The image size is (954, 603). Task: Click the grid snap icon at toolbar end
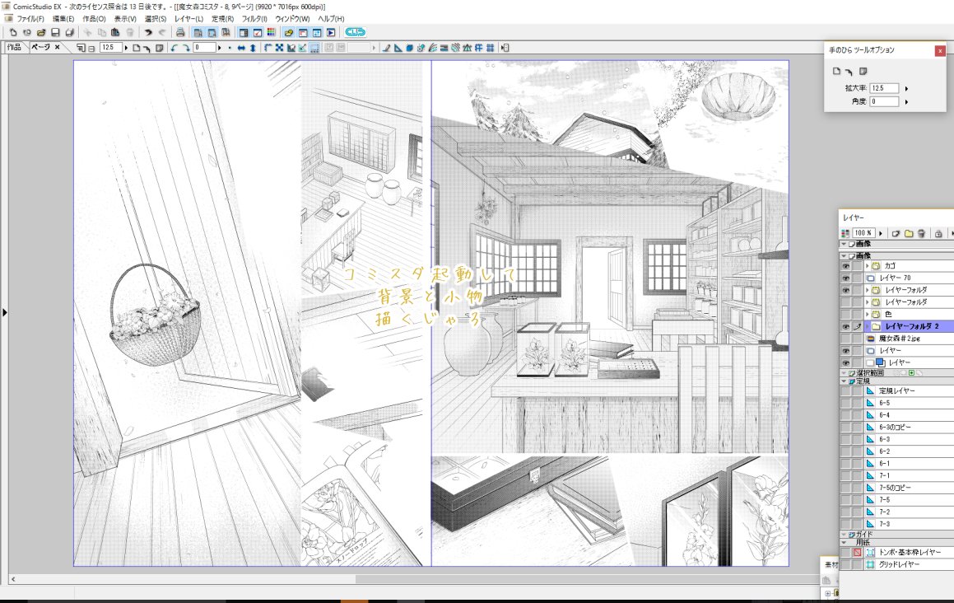pyautogui.click(x=489, y=48)
